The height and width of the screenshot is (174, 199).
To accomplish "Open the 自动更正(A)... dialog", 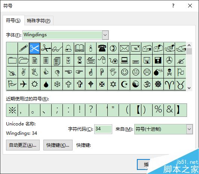I will pyautogui.click(x=23, y=145).
